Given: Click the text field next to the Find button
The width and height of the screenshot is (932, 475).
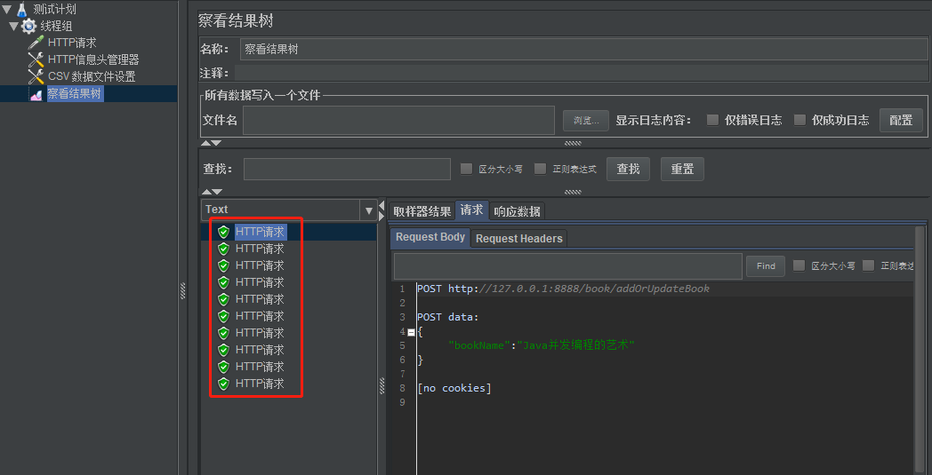Looking at the screenshot, I should coord(567,266).
